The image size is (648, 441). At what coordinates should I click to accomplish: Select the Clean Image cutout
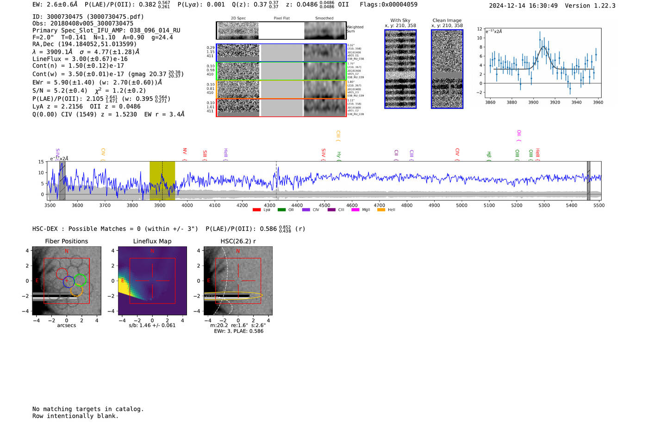447,69
